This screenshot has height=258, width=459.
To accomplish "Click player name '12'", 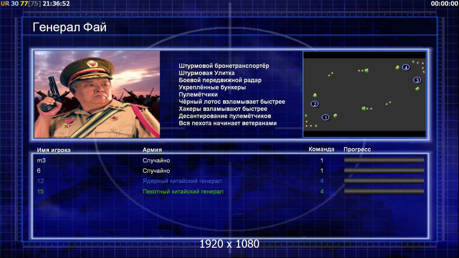I will coord(40,181).
